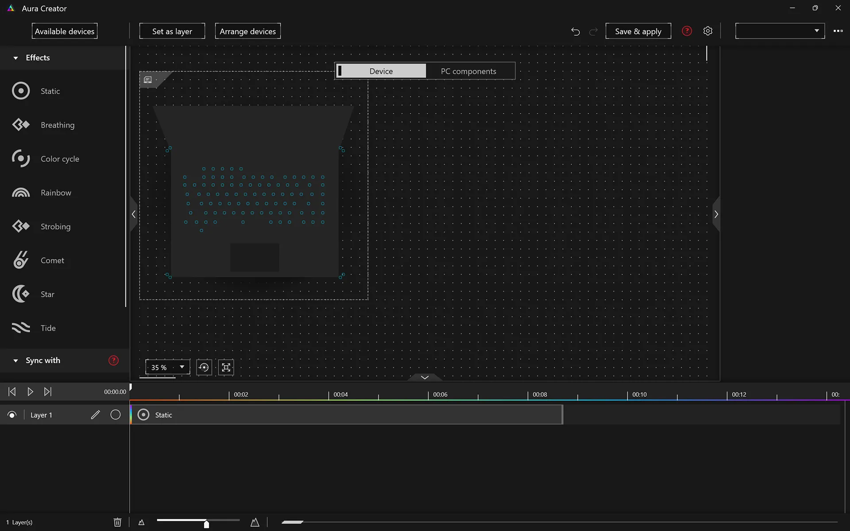Switch to the PC components tab
This screenshot has height=531, width=850.
tap(468, 71)
